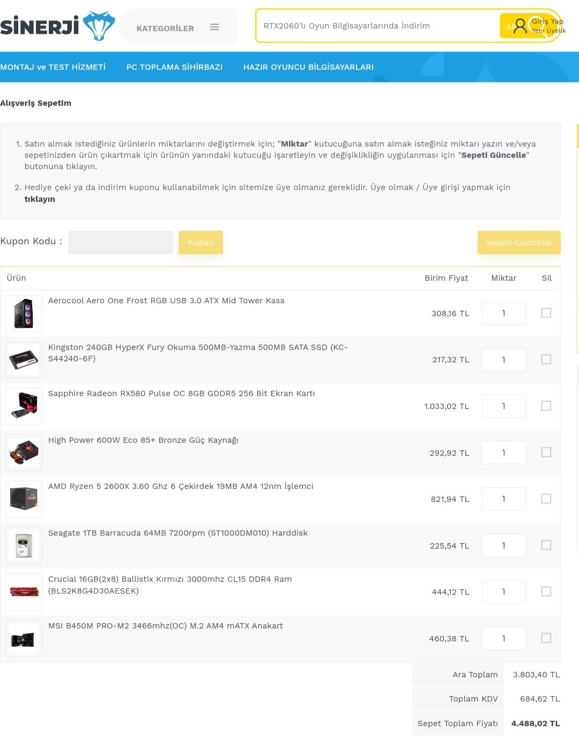Viewport: 579px width, 739px height.
Task: Tick delete checkbox for High Power PSU
Action: 546,452
